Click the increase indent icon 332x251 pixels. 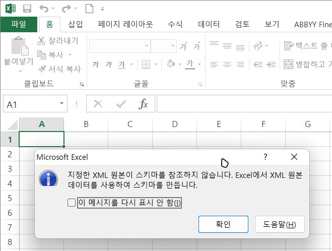pos(271,64)
